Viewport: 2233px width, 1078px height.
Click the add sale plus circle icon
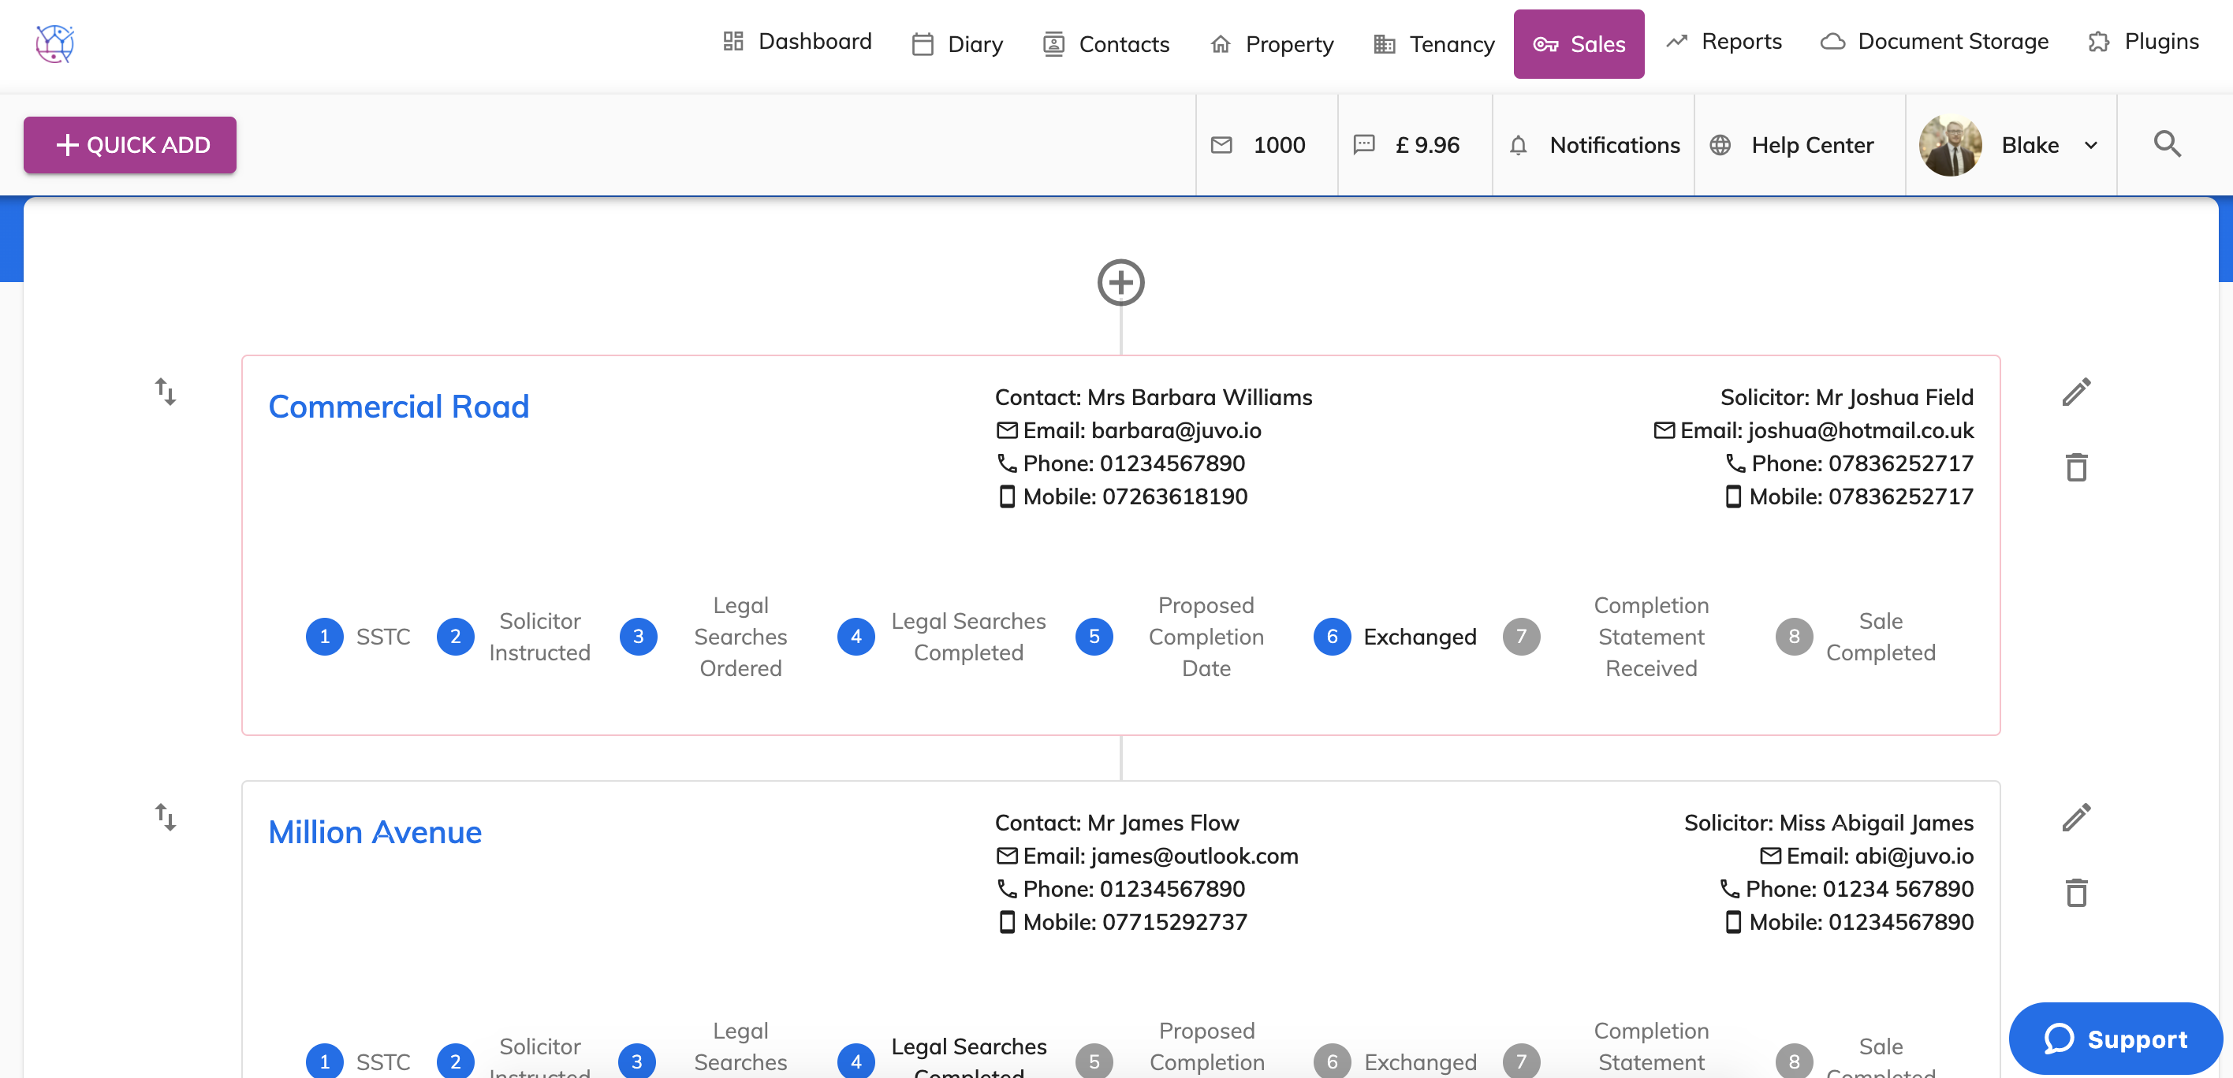1120,282
